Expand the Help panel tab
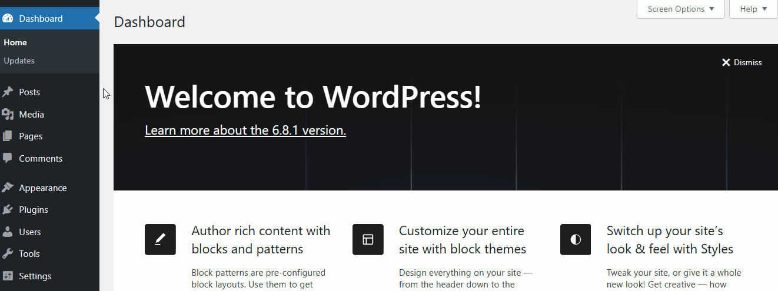The width and height of the screenshot is (778, 291). pyautogui.click(x=753, y=9)
